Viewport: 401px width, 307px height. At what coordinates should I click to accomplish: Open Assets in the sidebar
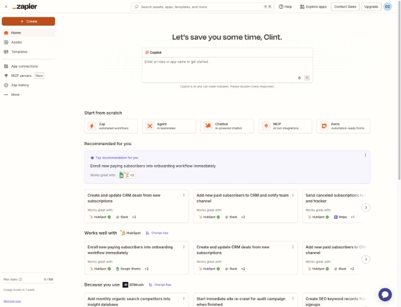click(x=28, y=42)
